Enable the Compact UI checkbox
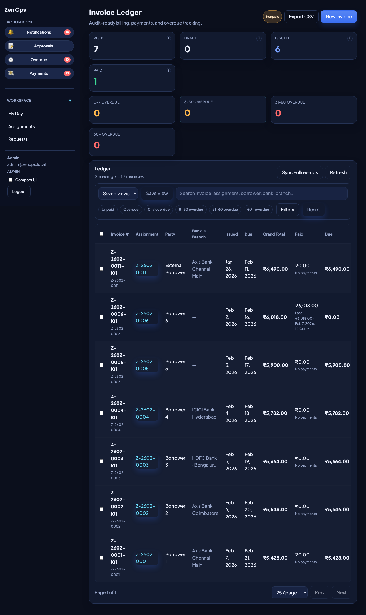This screenshot has height=615, width=366. [x=11, y=180]
